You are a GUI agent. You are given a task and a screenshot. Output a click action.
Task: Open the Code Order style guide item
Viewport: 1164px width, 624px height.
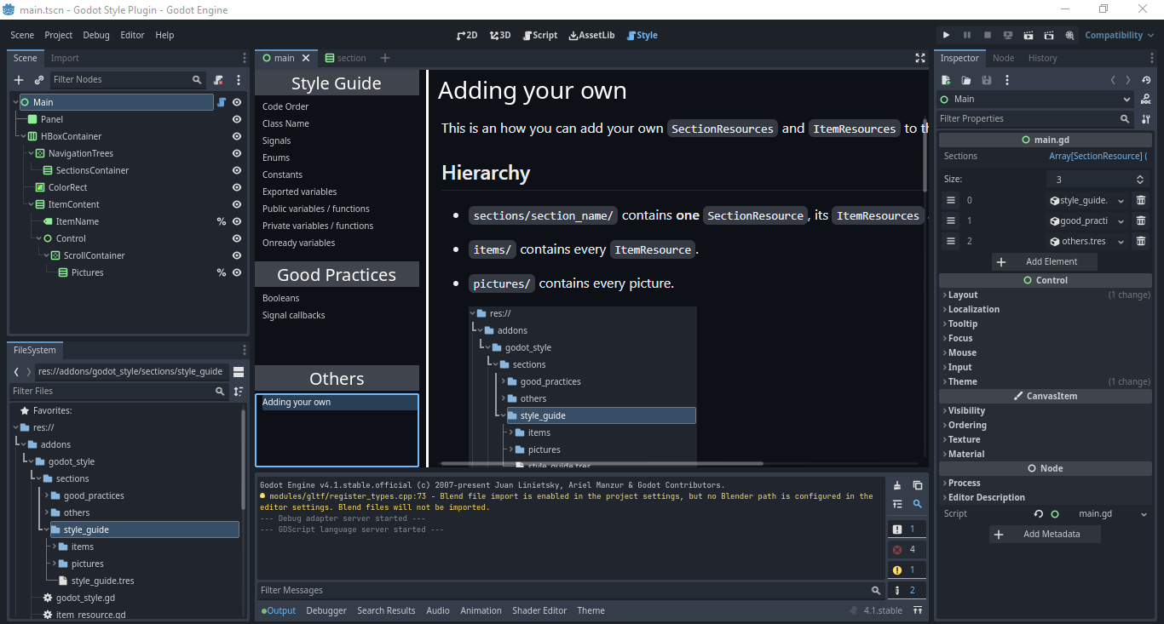pyautogui.click(x=285, y=106)
